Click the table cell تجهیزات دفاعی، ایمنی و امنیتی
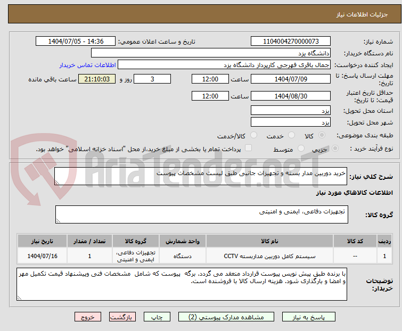The height and width of the screenshot is (331, 402). 136,256
